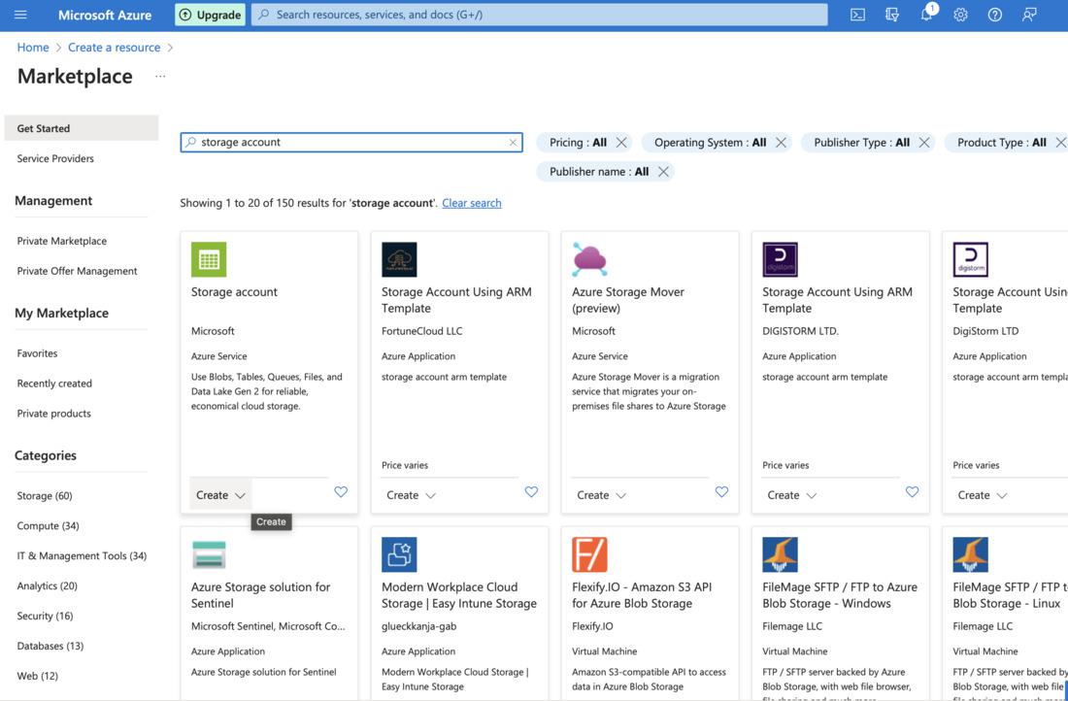Open the notifications bell

click(x=926, y=15)
